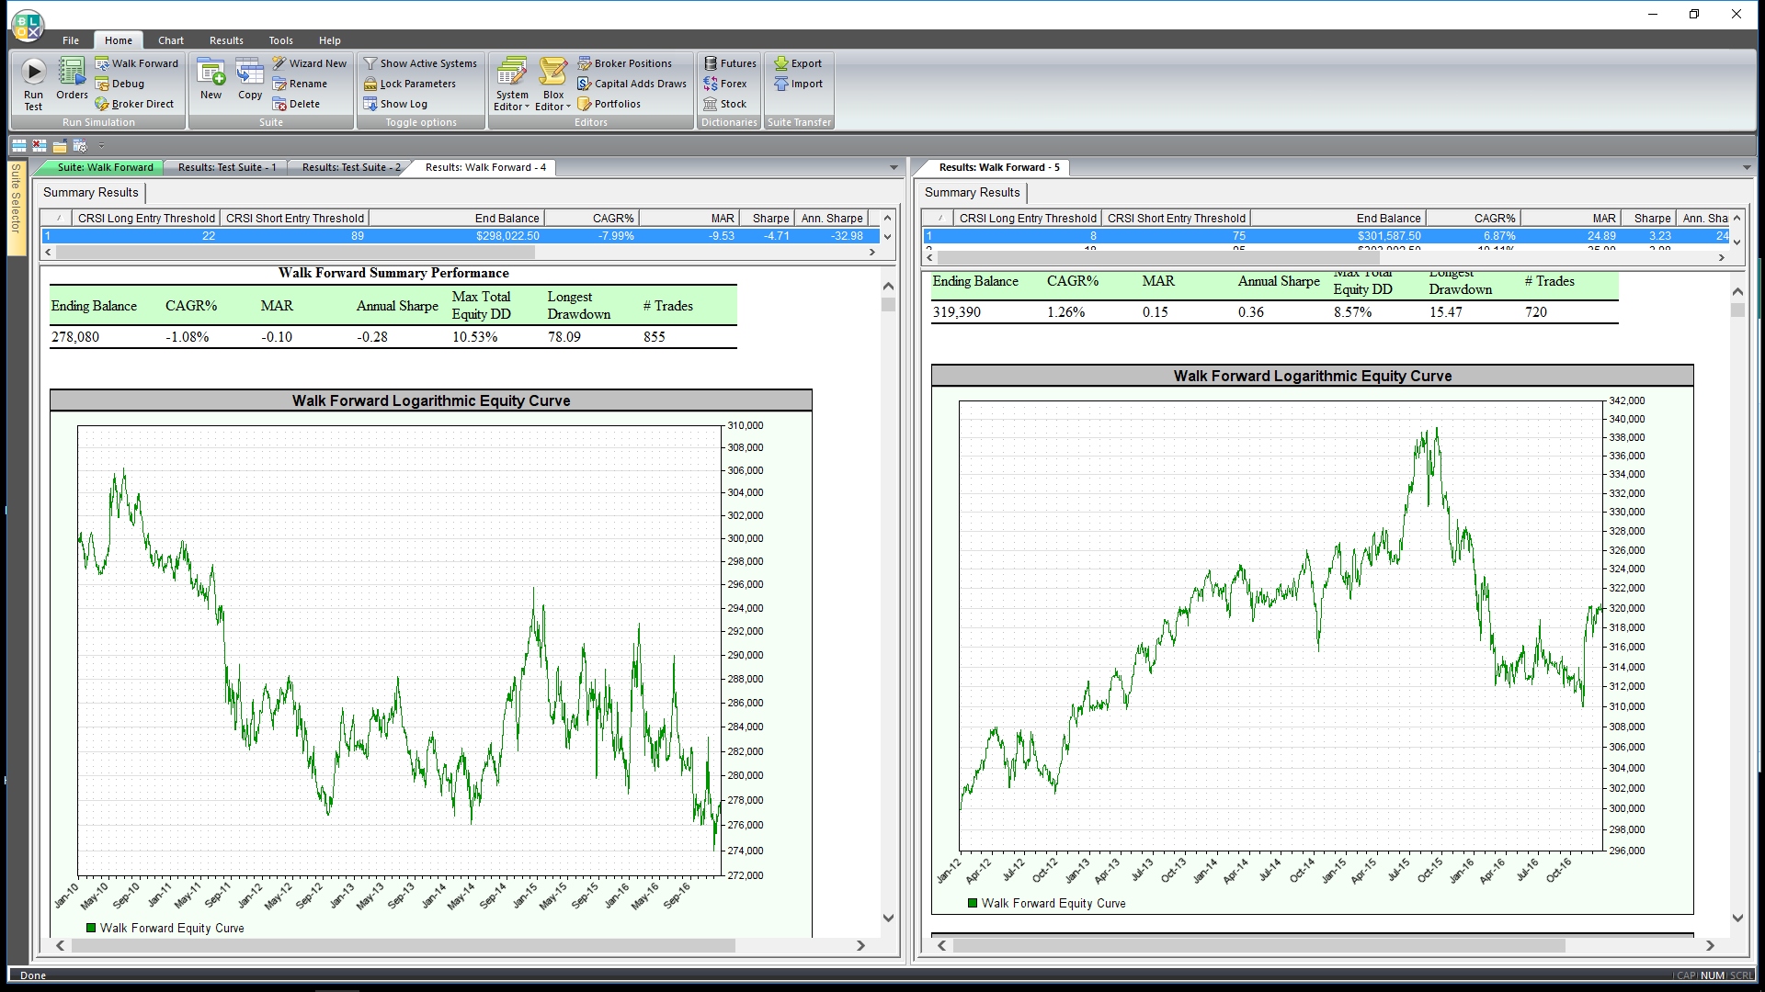The height and width of the screenshot is (992, 1765).
Task: Sort right grid by CRSI Short Entry Threshold
Action: [x=1176, y=219]
